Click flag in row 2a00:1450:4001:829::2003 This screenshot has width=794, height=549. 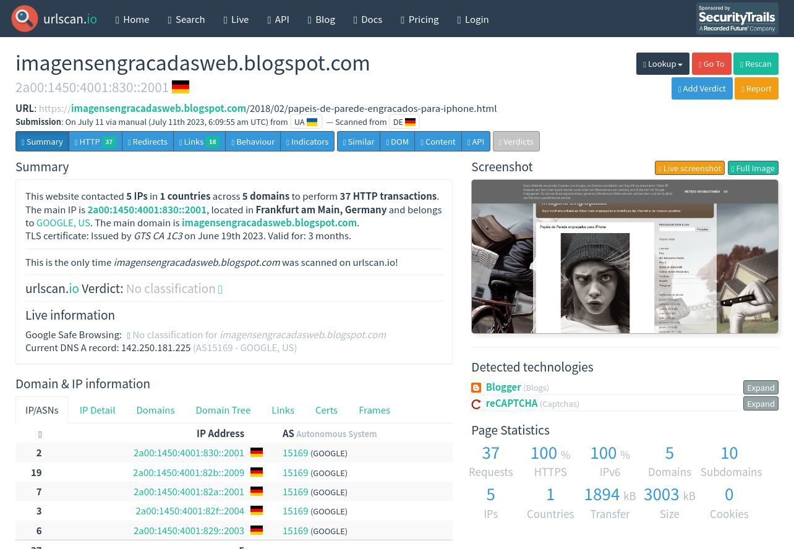tap(257, 530)
